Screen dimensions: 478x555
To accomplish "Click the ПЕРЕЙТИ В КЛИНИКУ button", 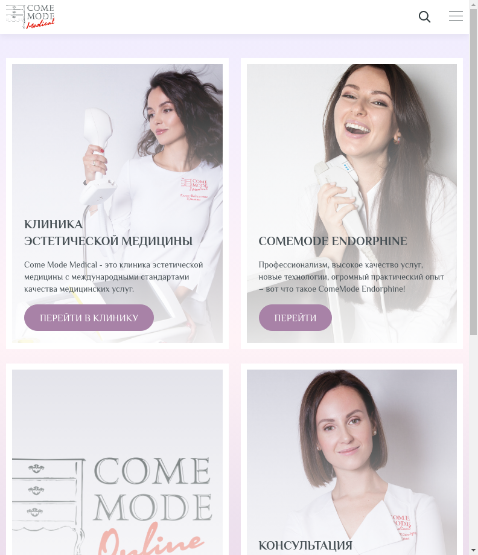I will point(89,318).
